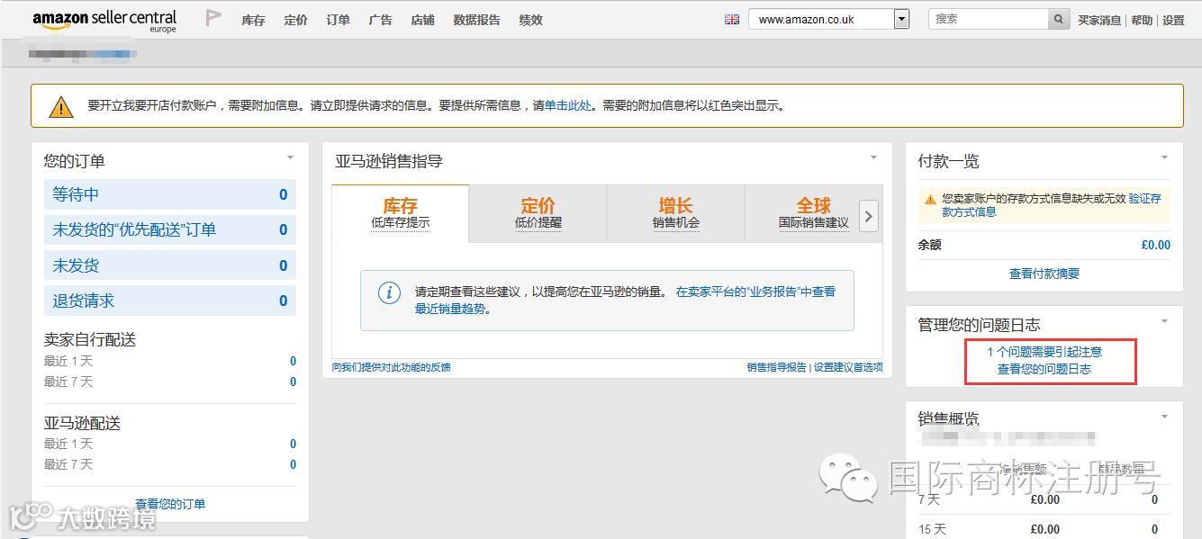This screenshot has width=1202, height=539.
Task: Show next sales coach tabs arrow
Action: [x=869, y=216]
